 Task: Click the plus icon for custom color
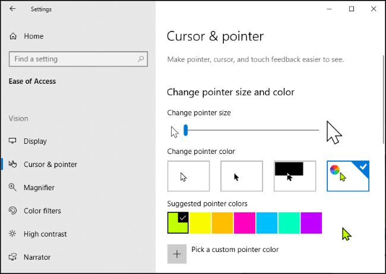(x=177, y=254)
